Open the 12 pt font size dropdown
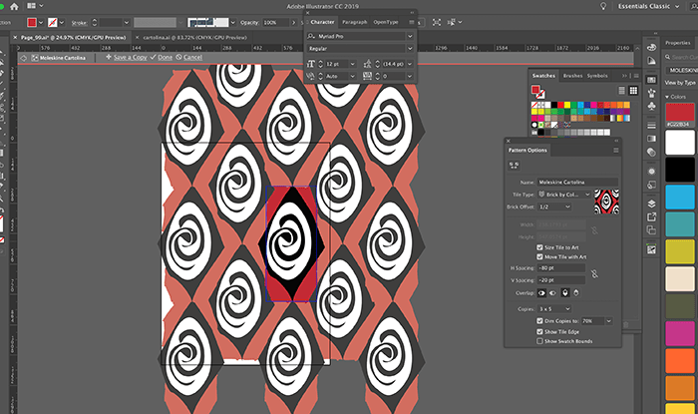This screenshot has width=698, height=414. 353,64
